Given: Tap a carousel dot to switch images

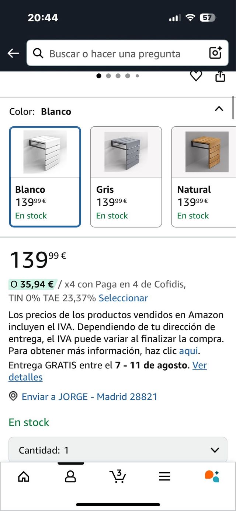Looking at the screenshot, I should click(x=109, y=76).
